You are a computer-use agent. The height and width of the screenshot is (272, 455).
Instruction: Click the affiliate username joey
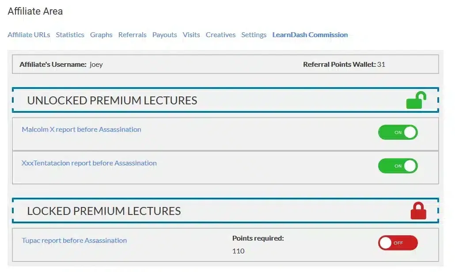97,64
